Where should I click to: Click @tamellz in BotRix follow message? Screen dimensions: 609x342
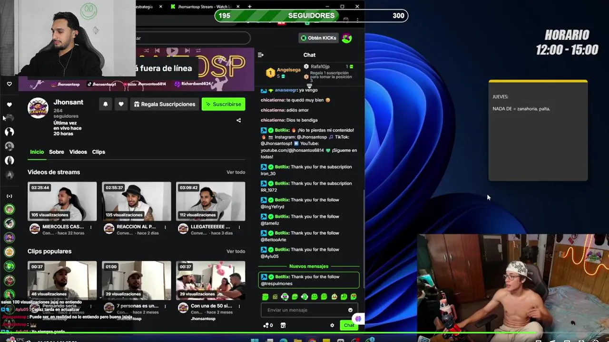coord(270,223)
